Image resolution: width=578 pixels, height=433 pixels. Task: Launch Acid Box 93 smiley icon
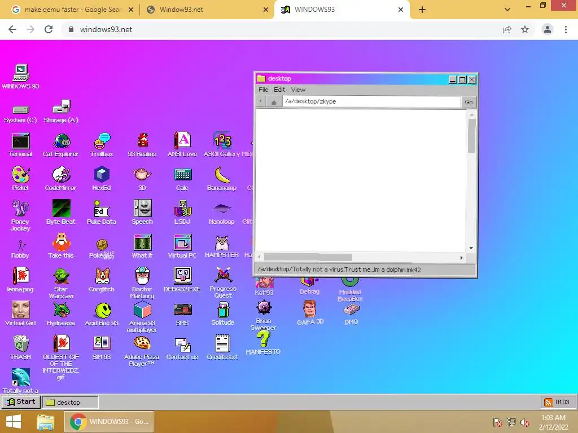[x=102, y=313]
